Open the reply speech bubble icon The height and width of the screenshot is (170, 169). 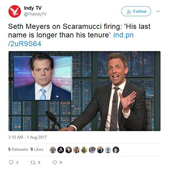(x=11, y=162)
